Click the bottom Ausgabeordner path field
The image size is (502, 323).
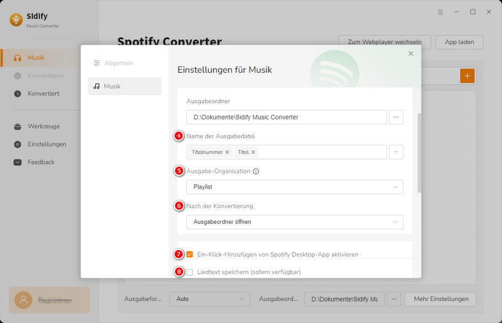(x=344, y=299)
